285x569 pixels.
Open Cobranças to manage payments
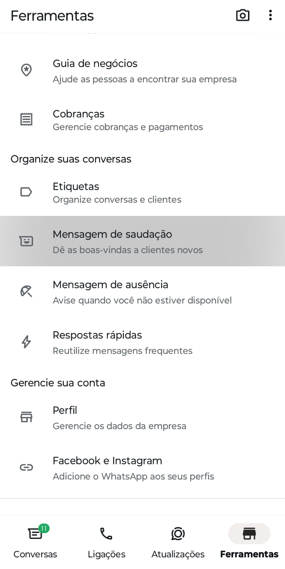pyautogui.click(x=128, y=120)
